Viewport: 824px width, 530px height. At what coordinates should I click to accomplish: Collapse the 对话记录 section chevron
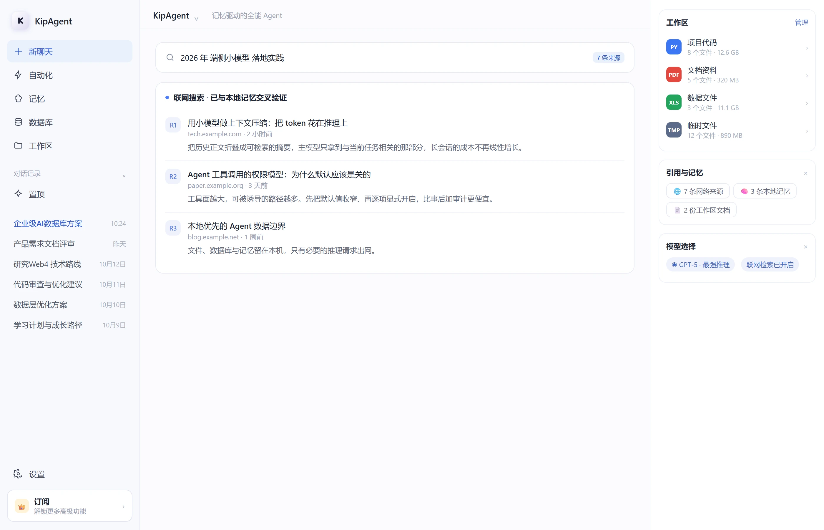click(124, 176)
